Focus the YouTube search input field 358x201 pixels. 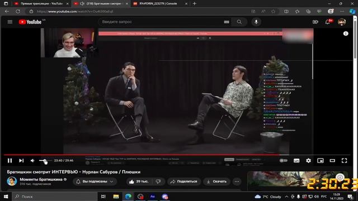click(x=161, y=22)
